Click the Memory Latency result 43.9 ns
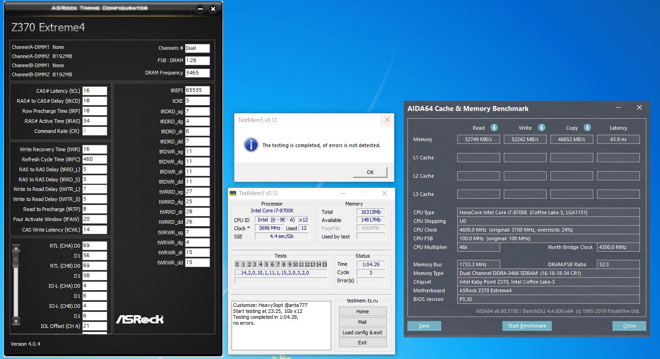Image resolution: width=660 pixels, height=359 pixels. (618, 139)
